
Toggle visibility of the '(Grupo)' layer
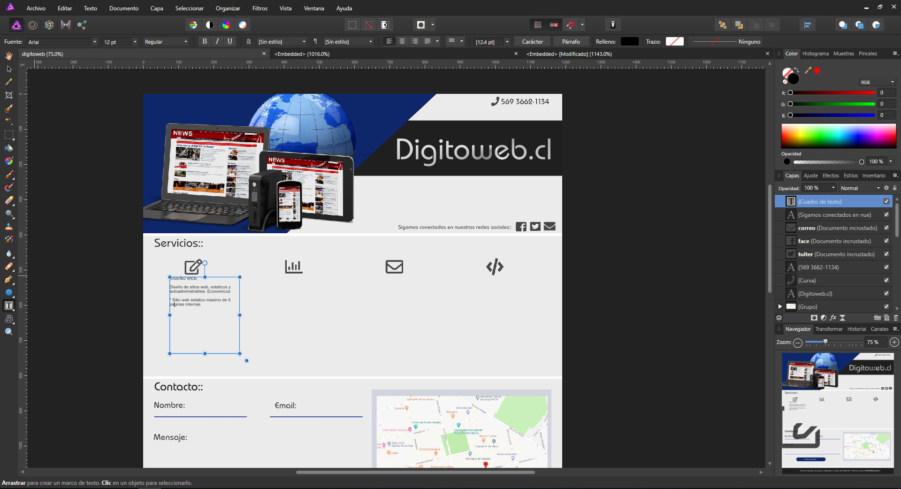886,306
